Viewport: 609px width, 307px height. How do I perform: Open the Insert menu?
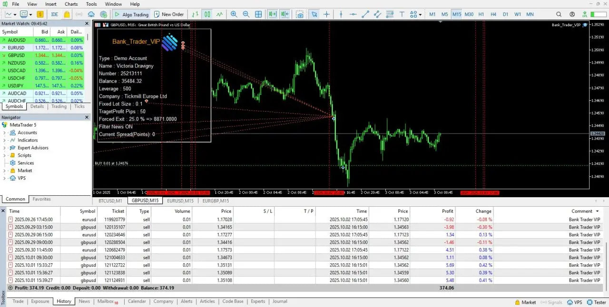pos(50,4)
